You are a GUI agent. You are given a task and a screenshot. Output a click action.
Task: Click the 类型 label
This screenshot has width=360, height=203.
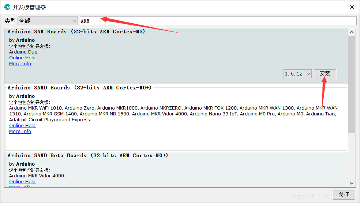10,21
